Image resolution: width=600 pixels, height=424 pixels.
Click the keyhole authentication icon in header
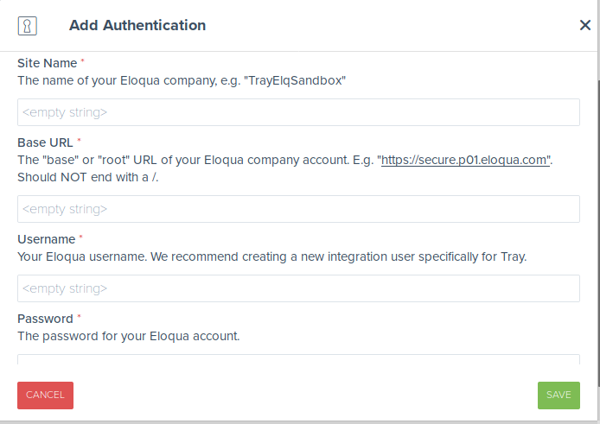[27, 25]
